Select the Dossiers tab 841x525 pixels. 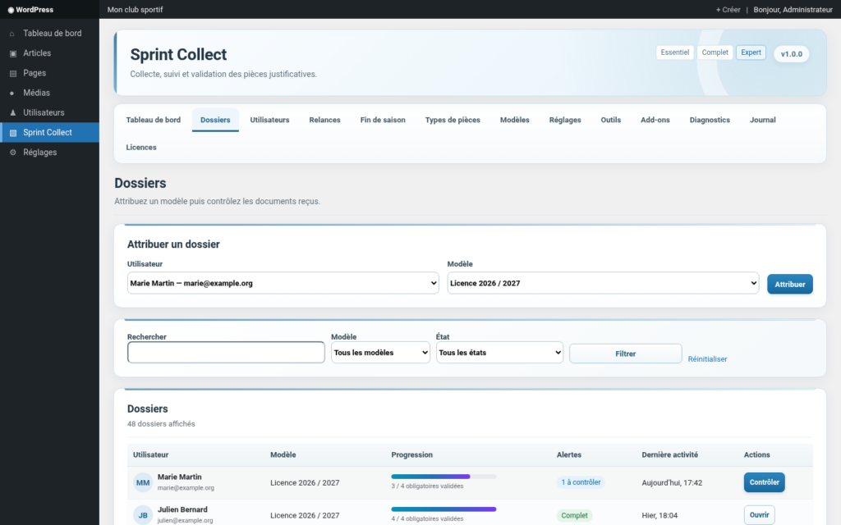[215, 120]
